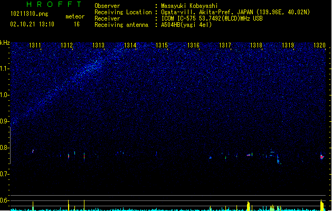Click the kHz axis unit label
Viewport: 332px width, 211px height.
[x=5, y=43]
